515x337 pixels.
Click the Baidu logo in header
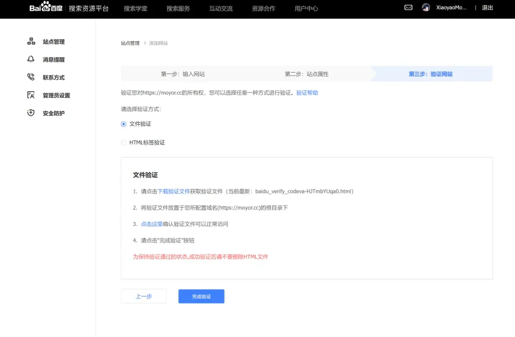point(46,6)
